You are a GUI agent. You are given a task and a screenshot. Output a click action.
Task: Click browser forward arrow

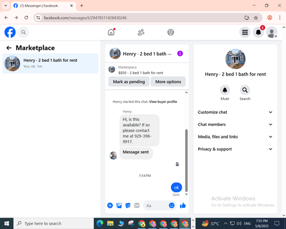16,18
